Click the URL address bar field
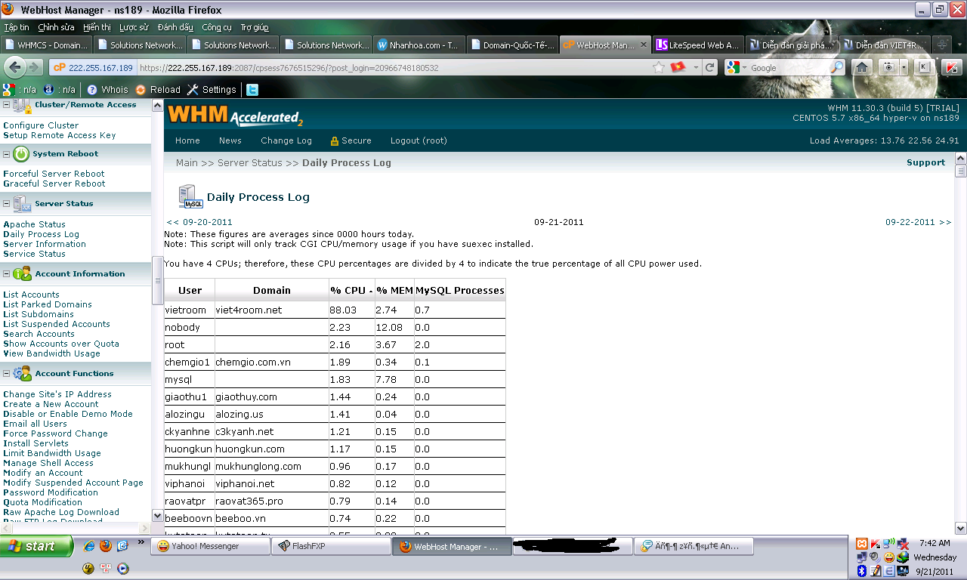This screenshot has width=967, height=580. pyautogui.click(x=394, y=67)
